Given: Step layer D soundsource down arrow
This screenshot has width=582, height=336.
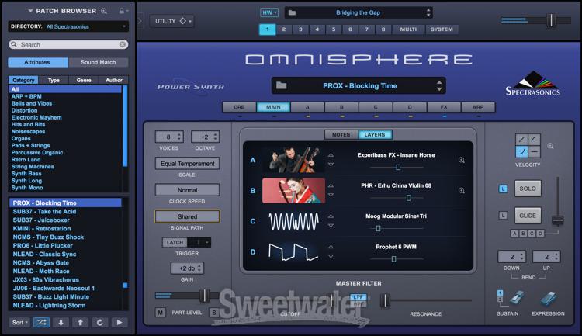Looking at the screenshot, I should (x=331, y=256).
